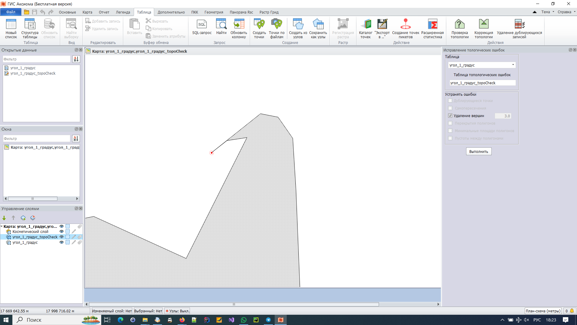The height and width of the screenshot is (325, 577).
Task: Open the Таблица dropdown in error panel
Action: click(x=513, y=65)
